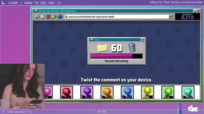This screenshot has width=204, height=114.
Task: Select the teal player avatar
Action: coord(188,92)
